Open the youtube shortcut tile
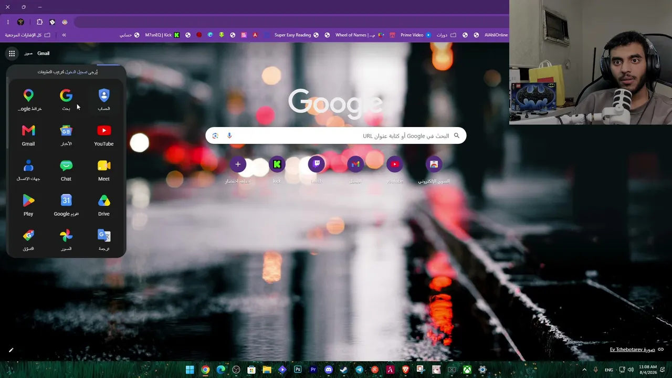This screenshot has width=672, height=378. tap(394, 164)
